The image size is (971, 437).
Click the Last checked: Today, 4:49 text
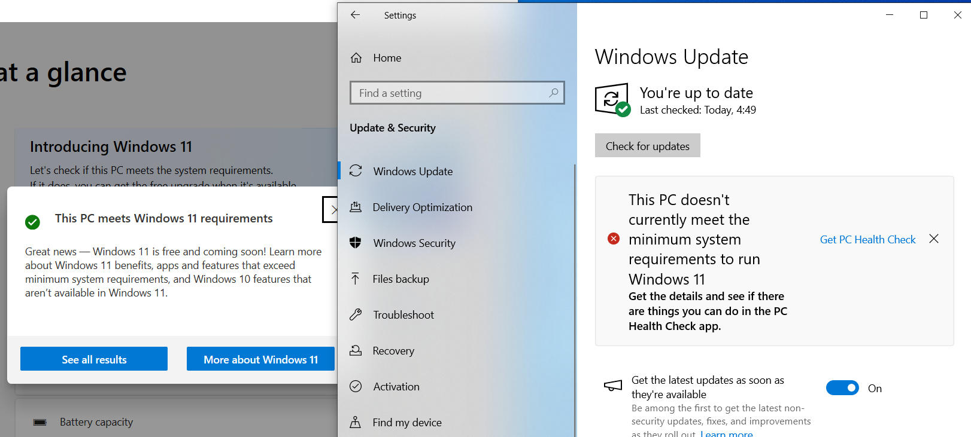pos(698,110)
